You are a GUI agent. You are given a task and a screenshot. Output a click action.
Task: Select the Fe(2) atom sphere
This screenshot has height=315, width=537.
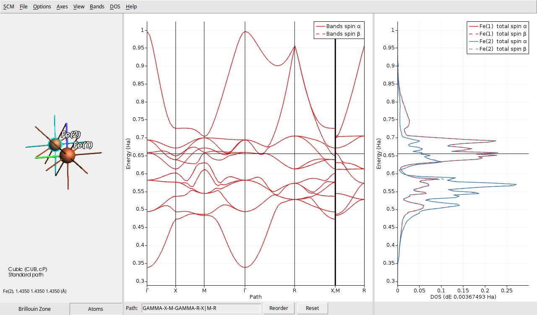click(56, 144)
